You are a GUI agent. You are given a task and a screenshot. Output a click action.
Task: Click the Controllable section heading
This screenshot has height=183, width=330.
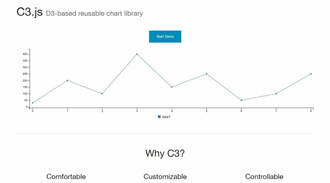pyautogui.click(x=264, y=177)
